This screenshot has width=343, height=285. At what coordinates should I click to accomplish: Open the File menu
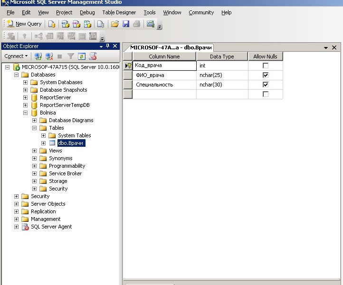click(x=10, y=12)
